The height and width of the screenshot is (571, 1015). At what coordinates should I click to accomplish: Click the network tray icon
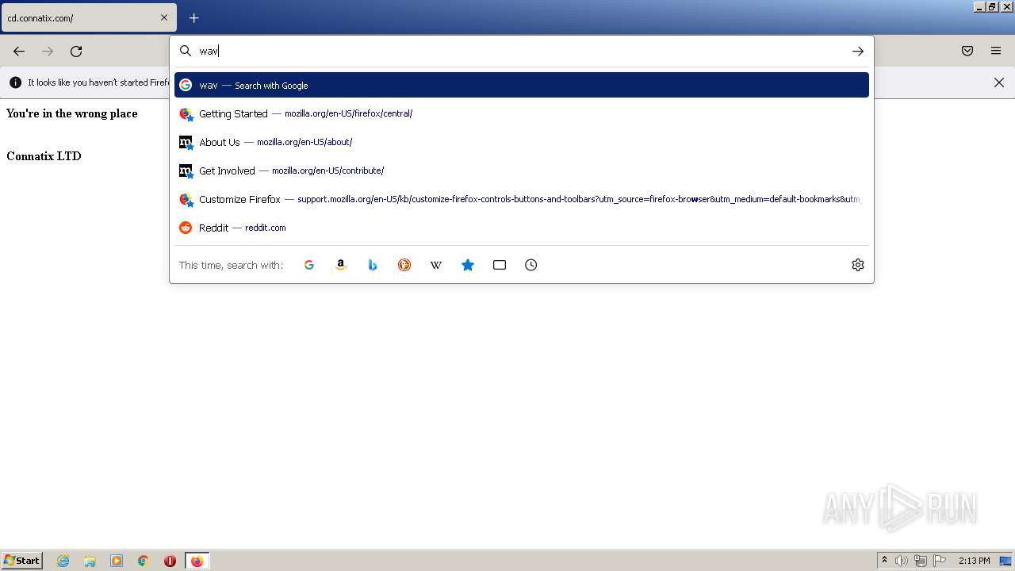point(921,561)
